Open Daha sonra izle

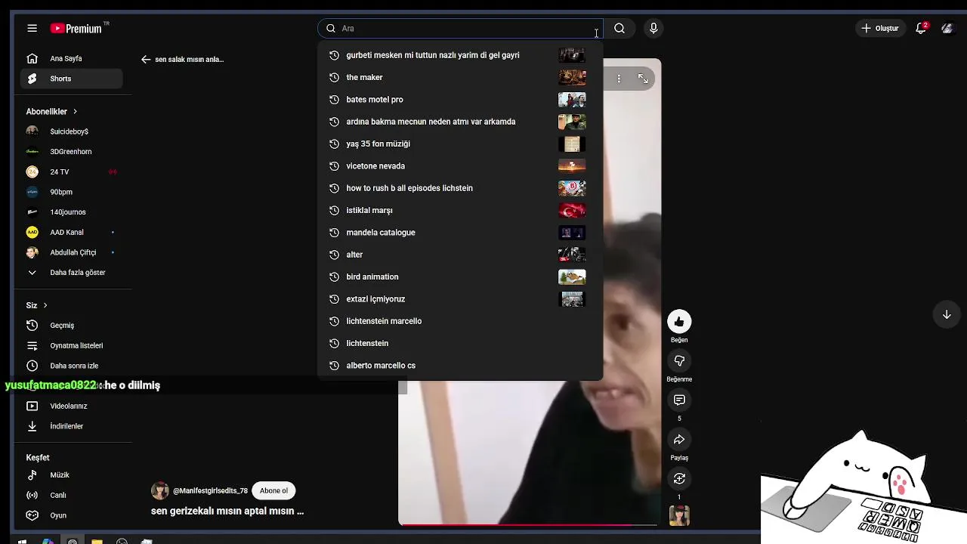[x=72, y=366]
